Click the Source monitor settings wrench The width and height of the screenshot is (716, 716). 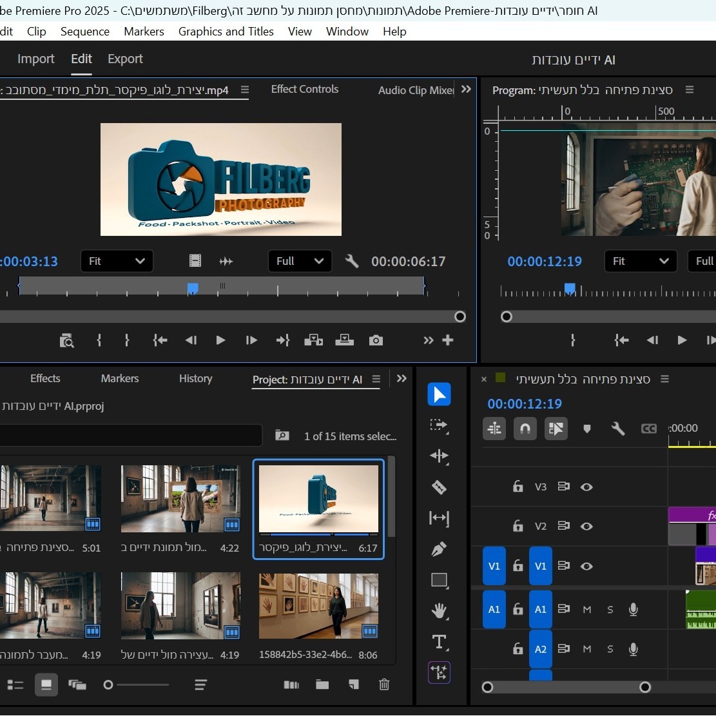(352, 261)
